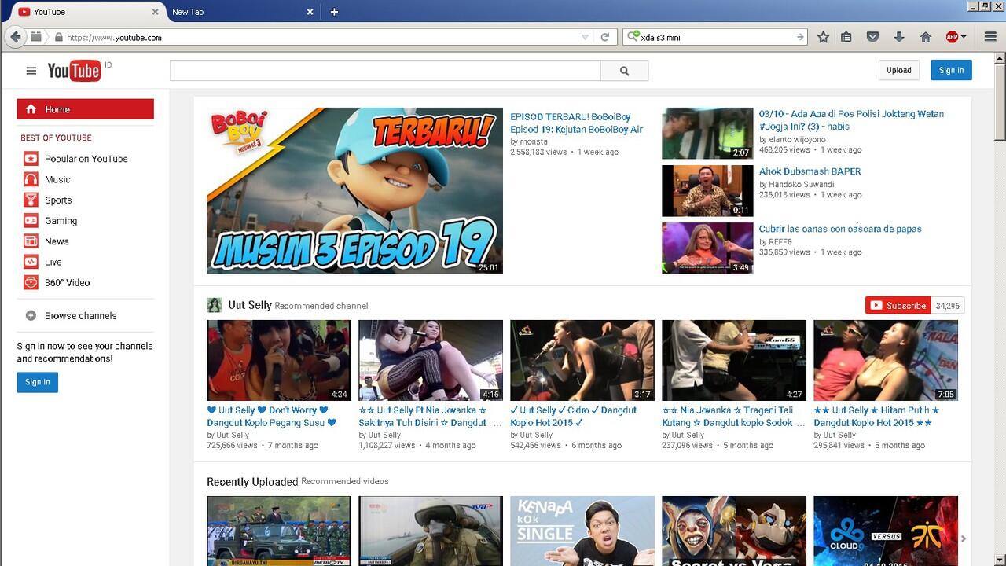Open URL history dropdown arrow
This screenshot has height=566, width=1006.
585,37
